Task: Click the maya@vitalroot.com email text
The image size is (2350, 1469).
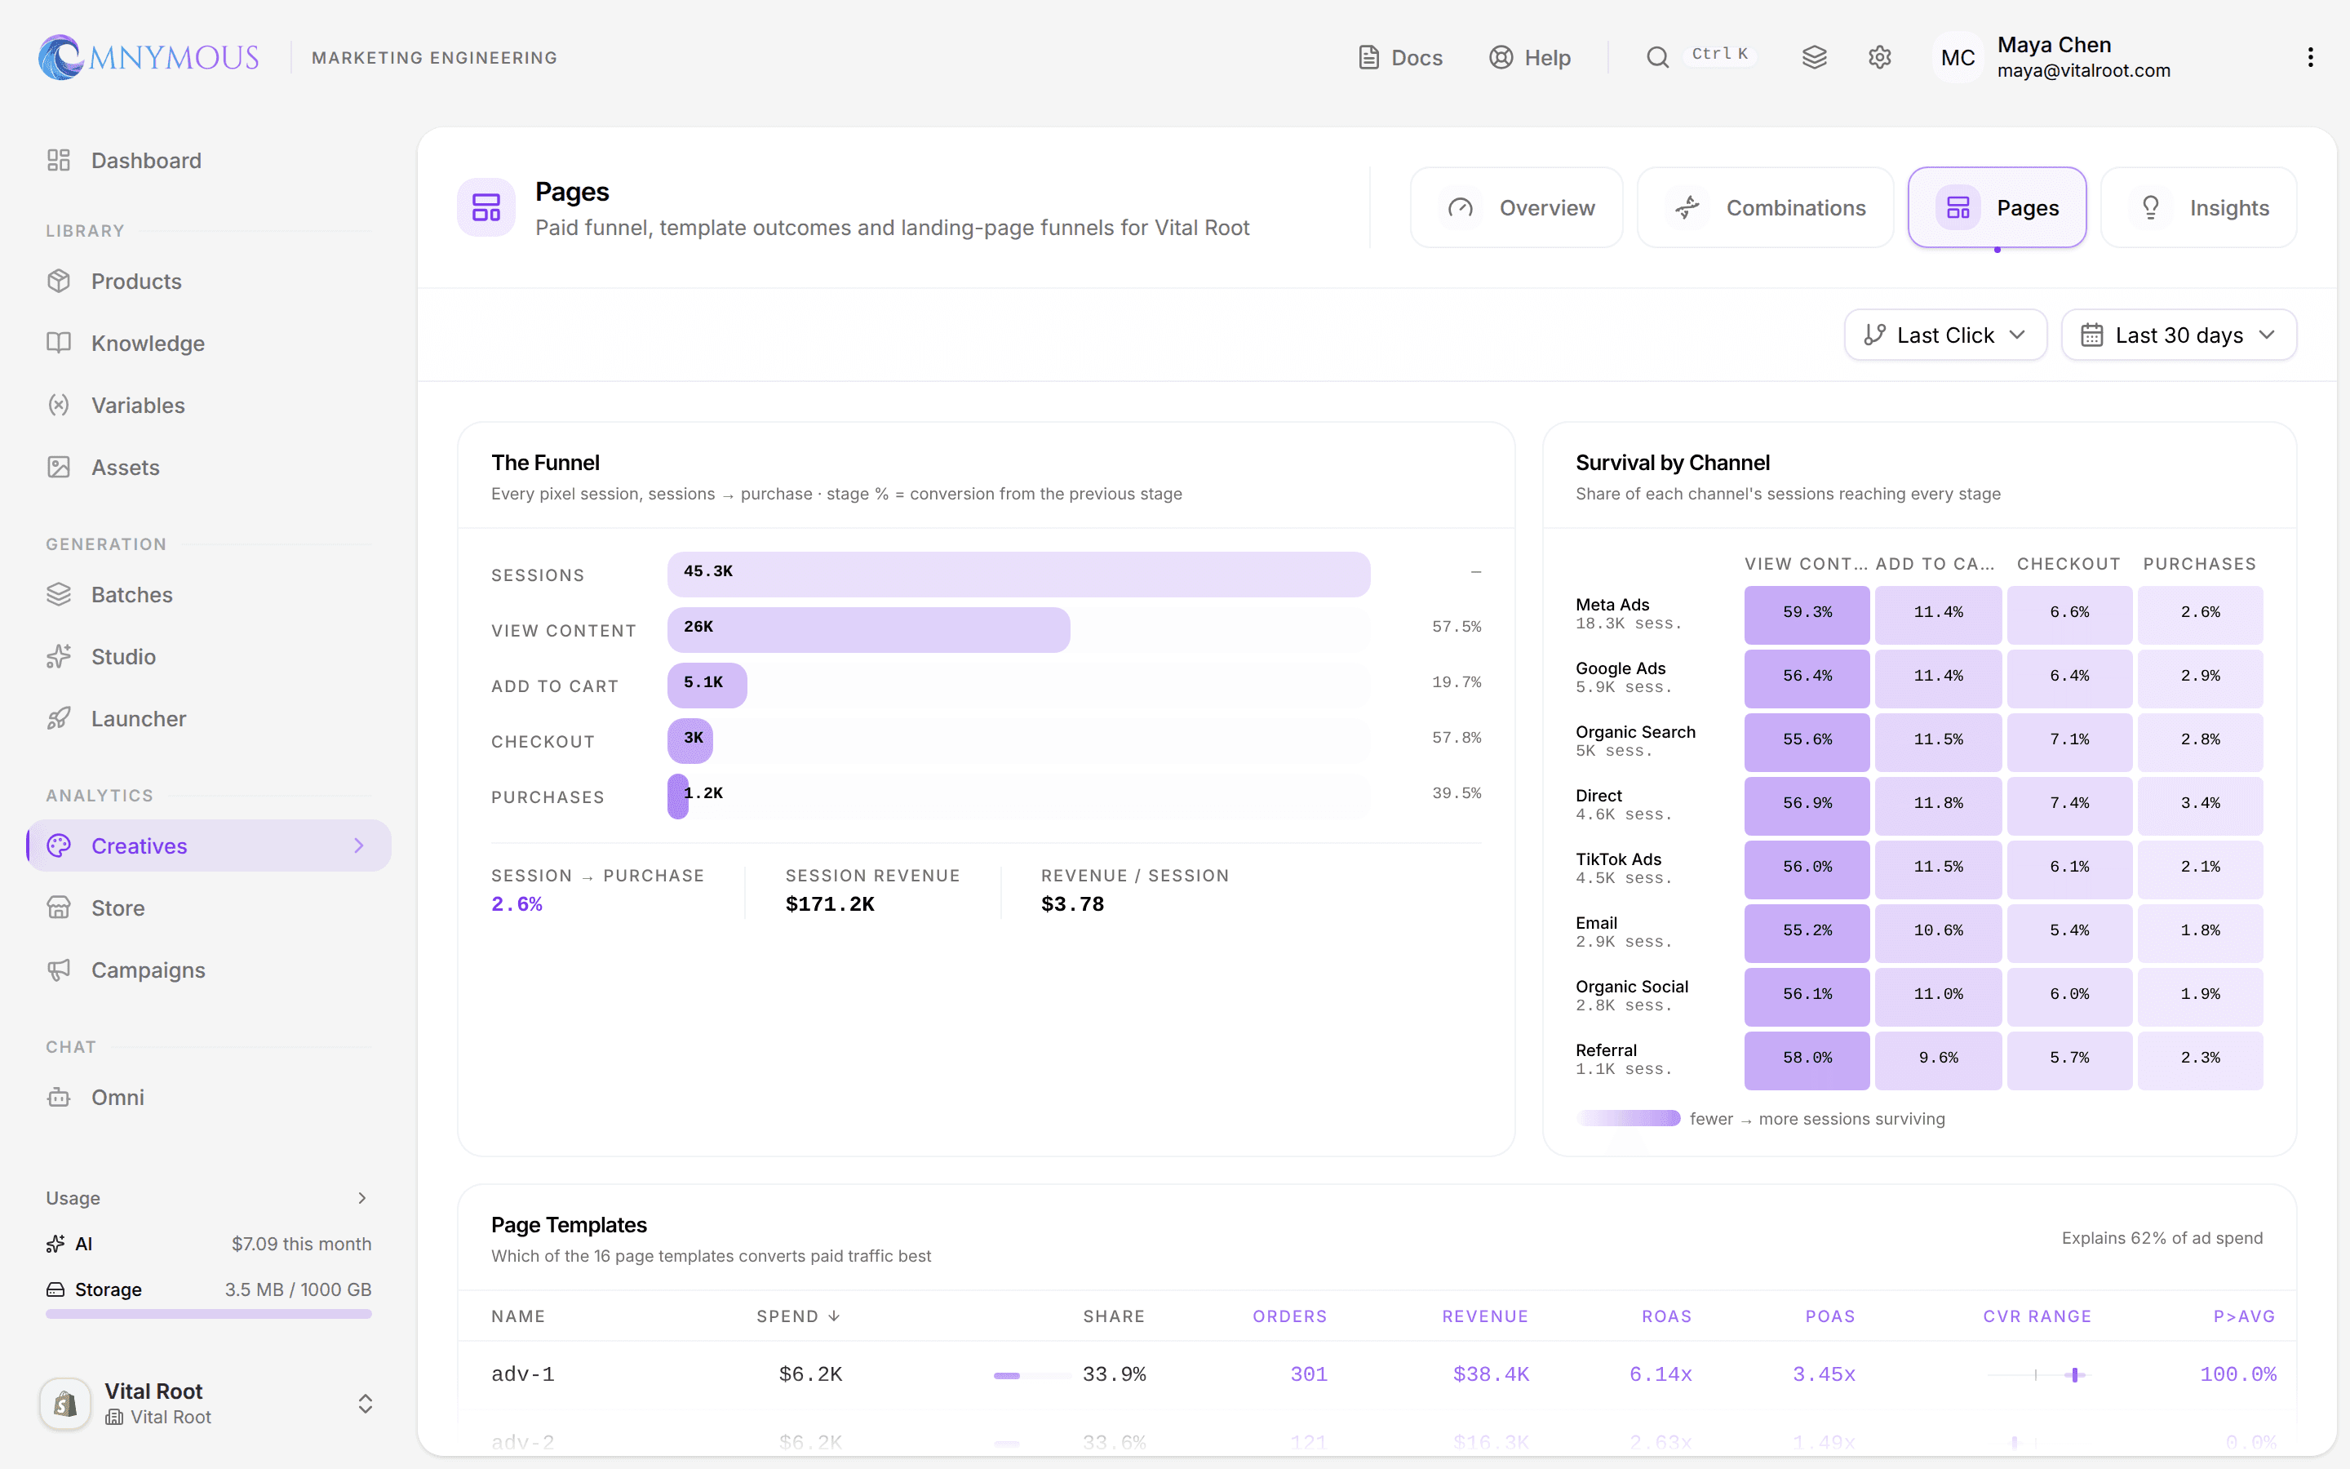Action: pyautogui.click(x=2084, y=71)
